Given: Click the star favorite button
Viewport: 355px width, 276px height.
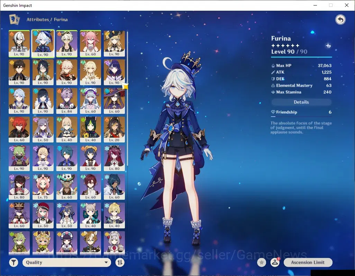Looking at the screenshot, I should [x=262, y=263].
